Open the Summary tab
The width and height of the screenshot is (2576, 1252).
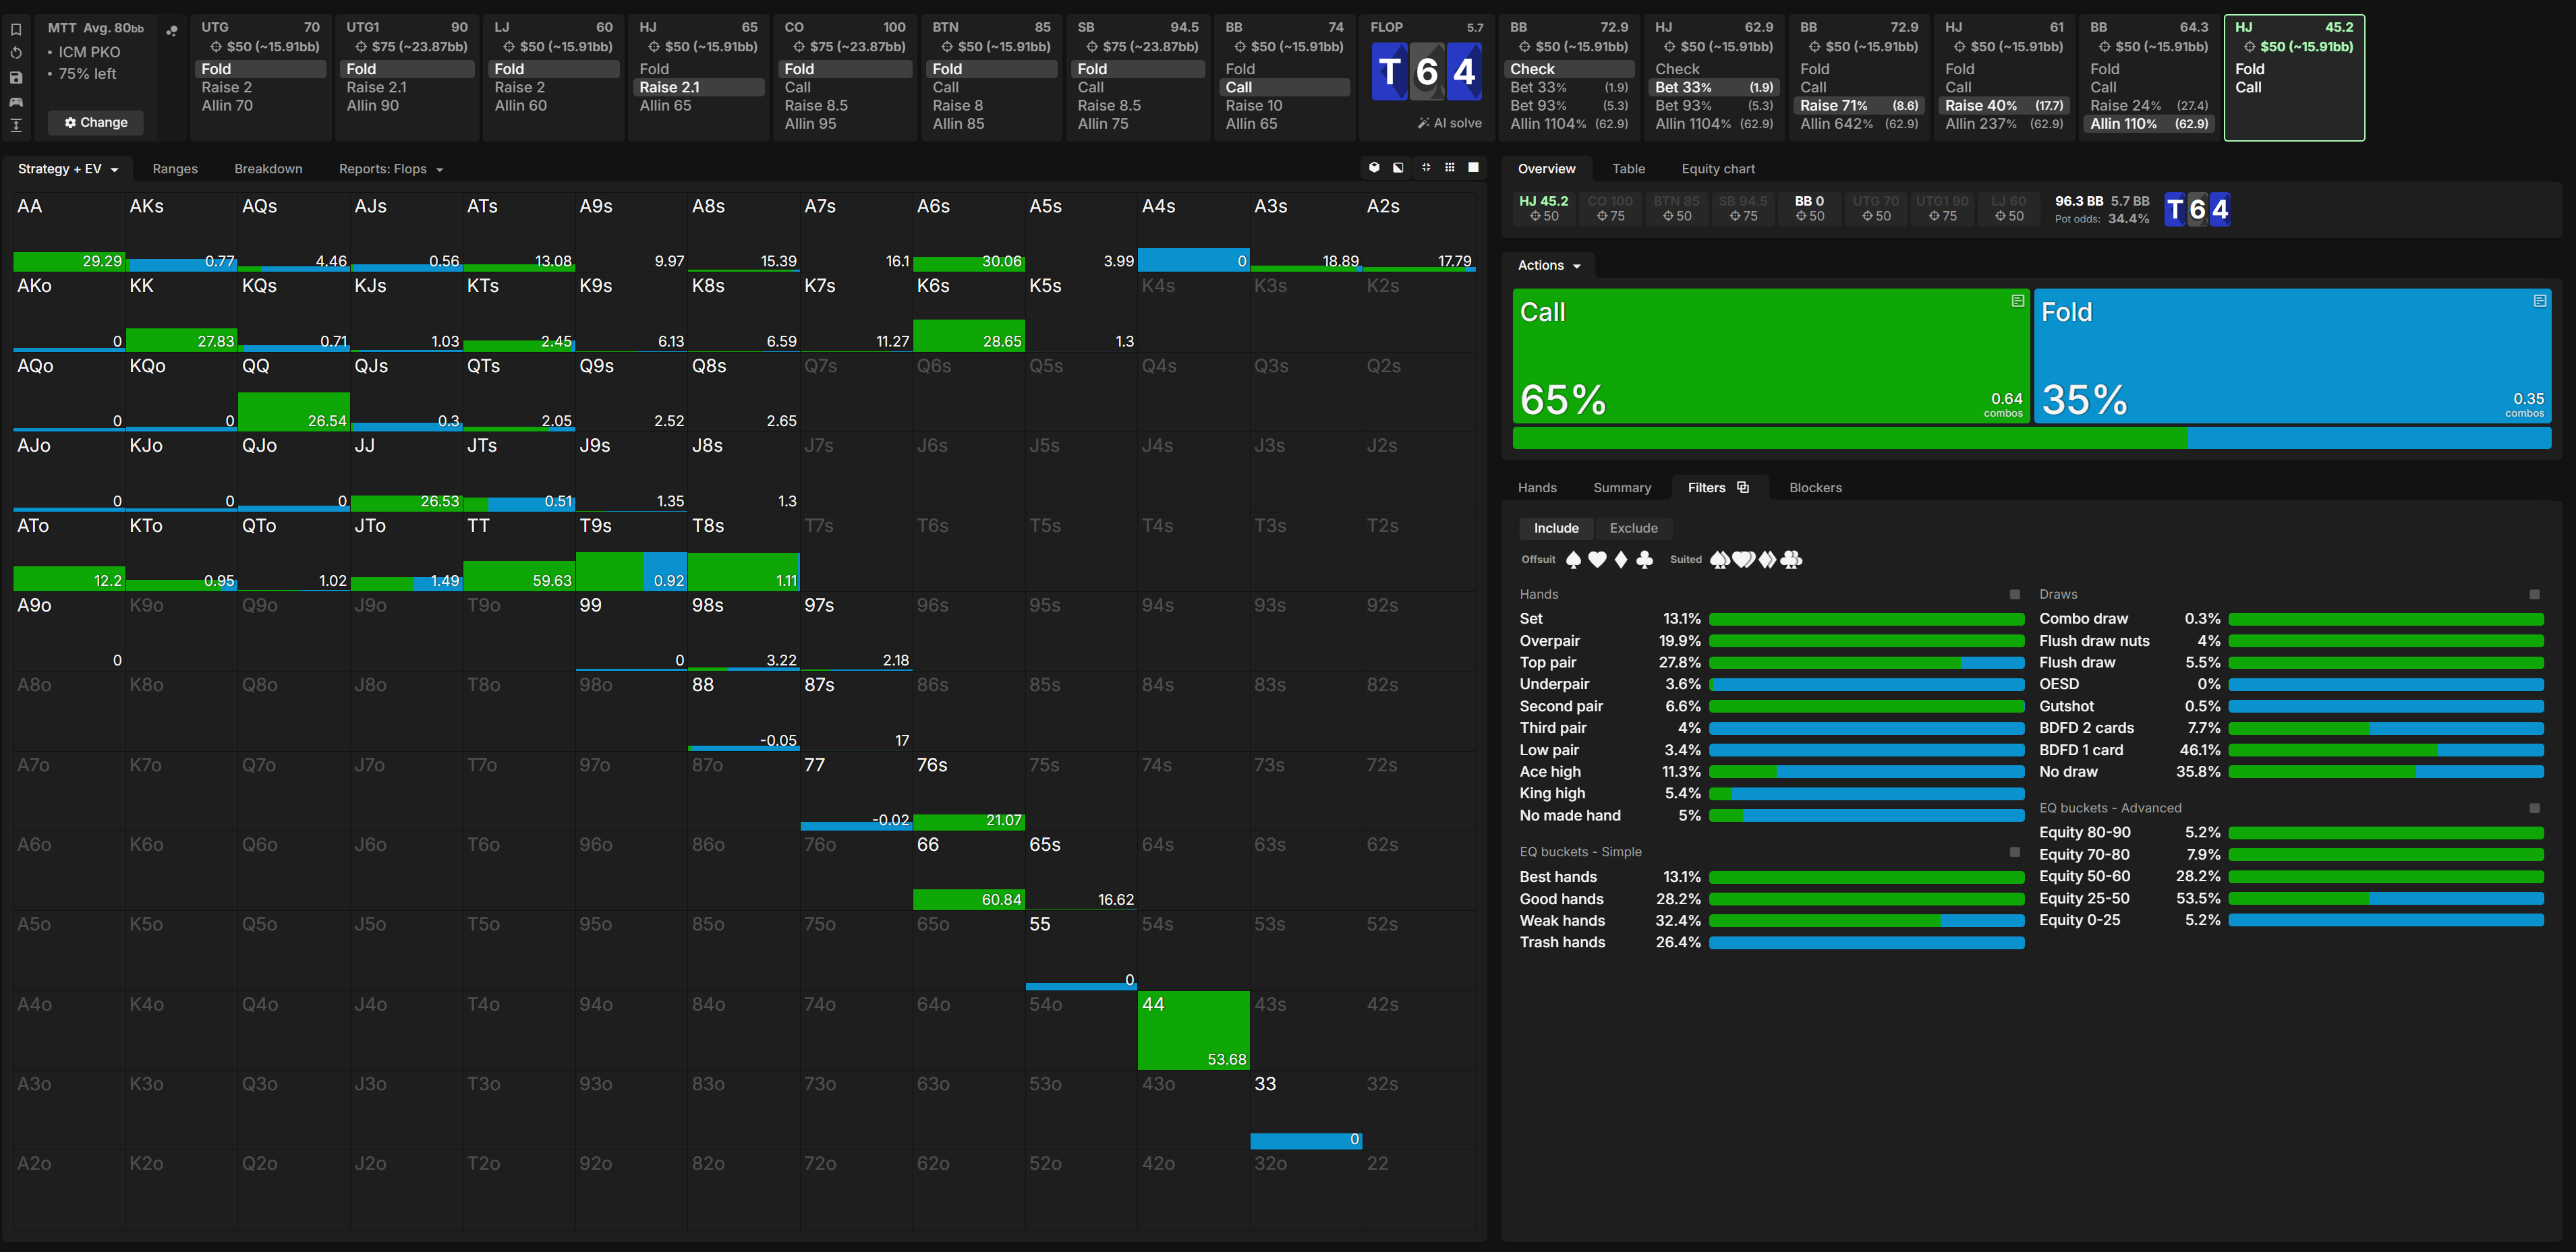point(1622,487)
